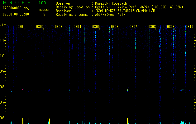Click the meteor echo between 0802 and 0803
The width and height of the screenshot is (196, 124).
click(49, 90)
